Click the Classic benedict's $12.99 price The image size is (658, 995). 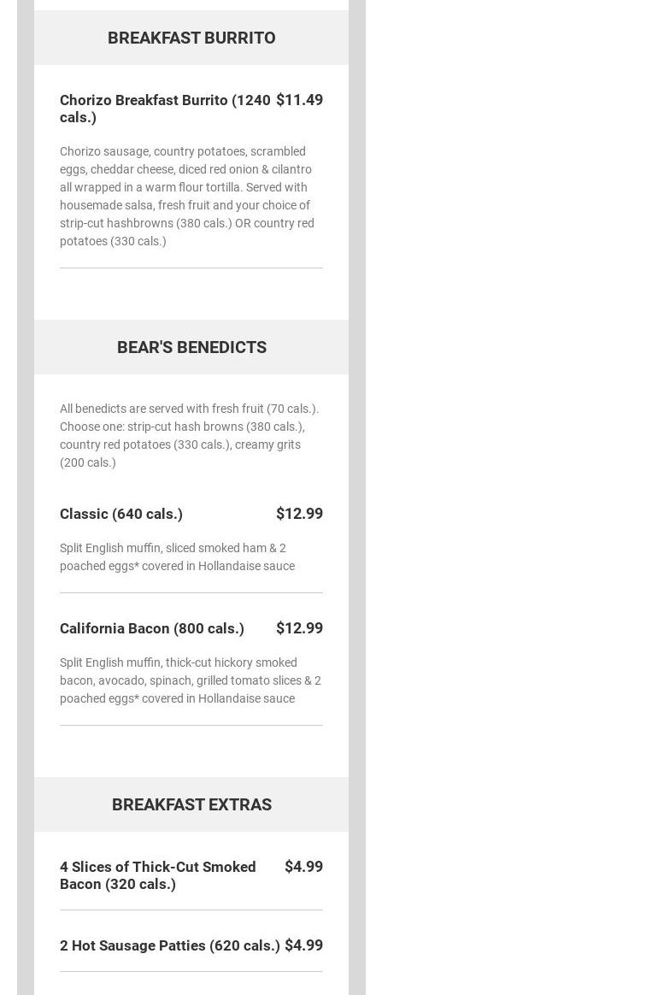pos(299,514)
